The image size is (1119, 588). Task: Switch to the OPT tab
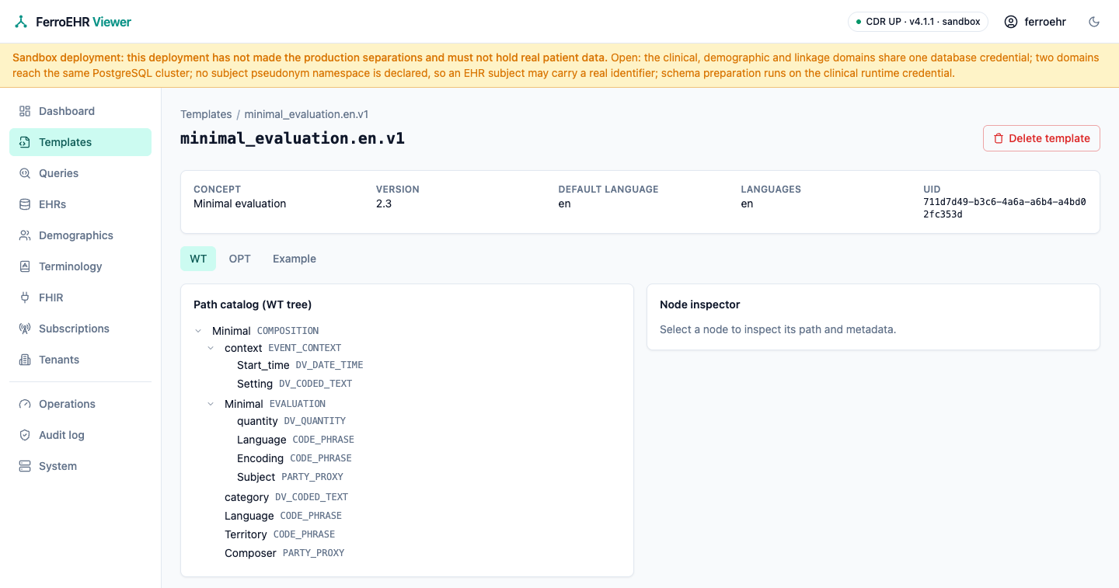click(239, 259)
